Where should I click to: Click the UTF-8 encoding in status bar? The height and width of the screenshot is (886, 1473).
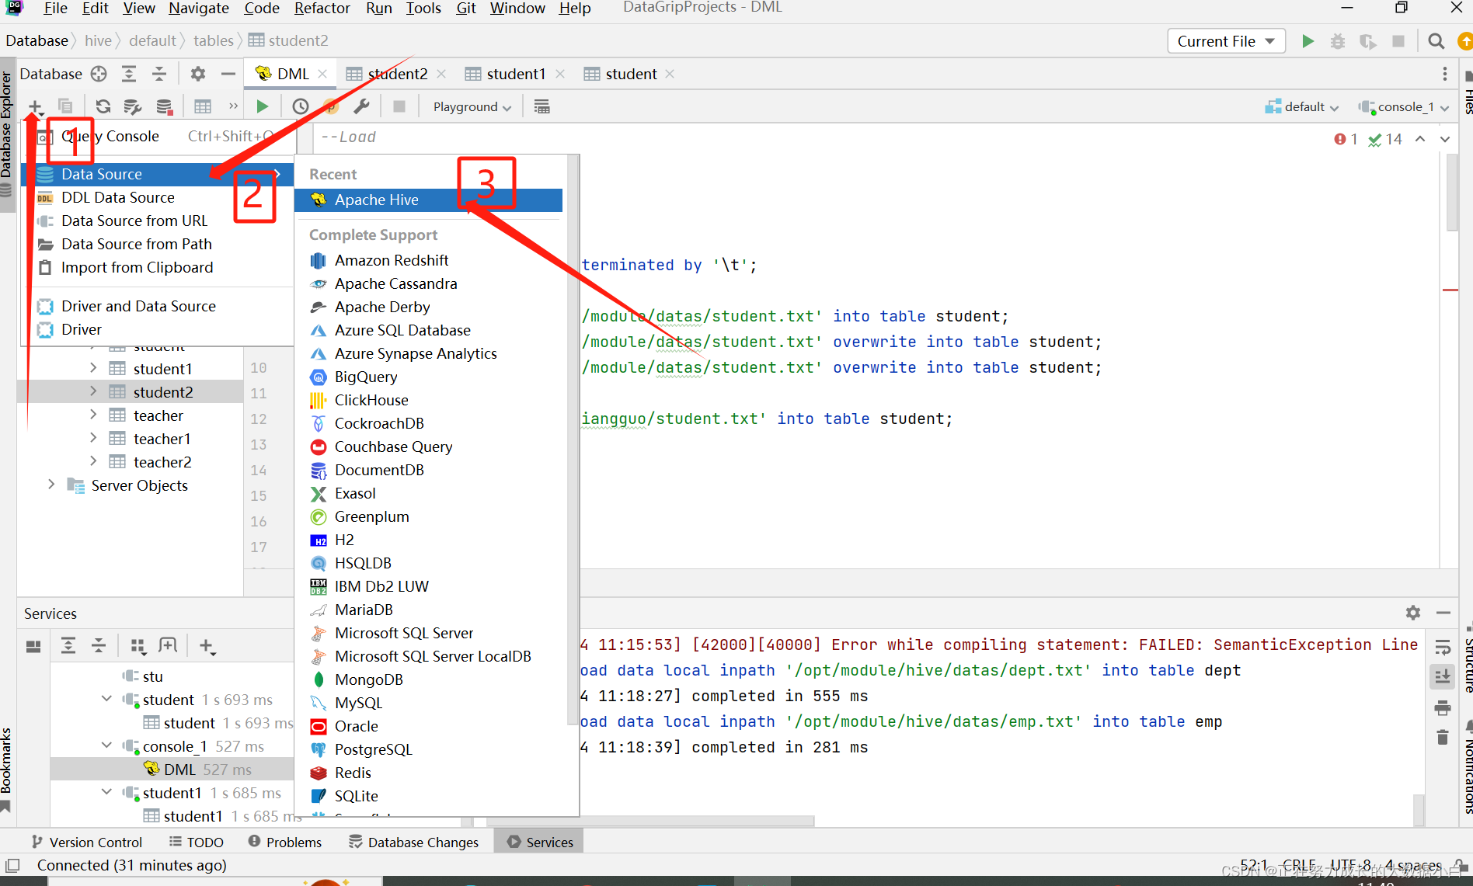pyautogui.click(x=1350, y=864)
